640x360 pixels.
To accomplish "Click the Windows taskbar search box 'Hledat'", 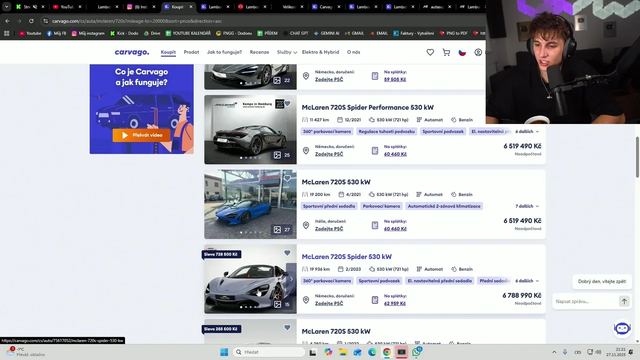I will (270, 352).
